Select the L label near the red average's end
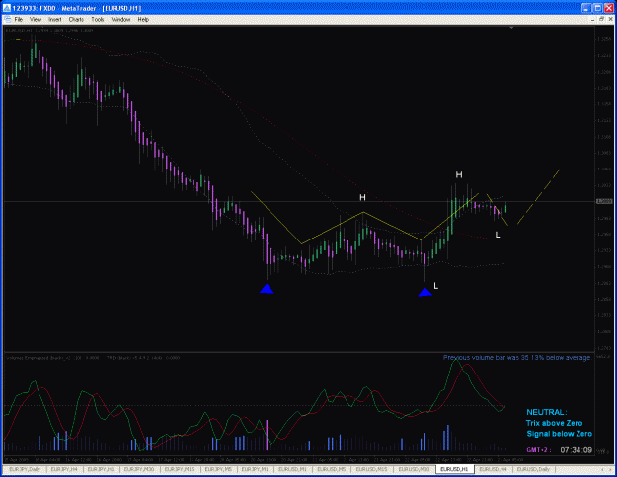Image resolution: width=617 pixels, height=477 pixels. coord(498,235)
